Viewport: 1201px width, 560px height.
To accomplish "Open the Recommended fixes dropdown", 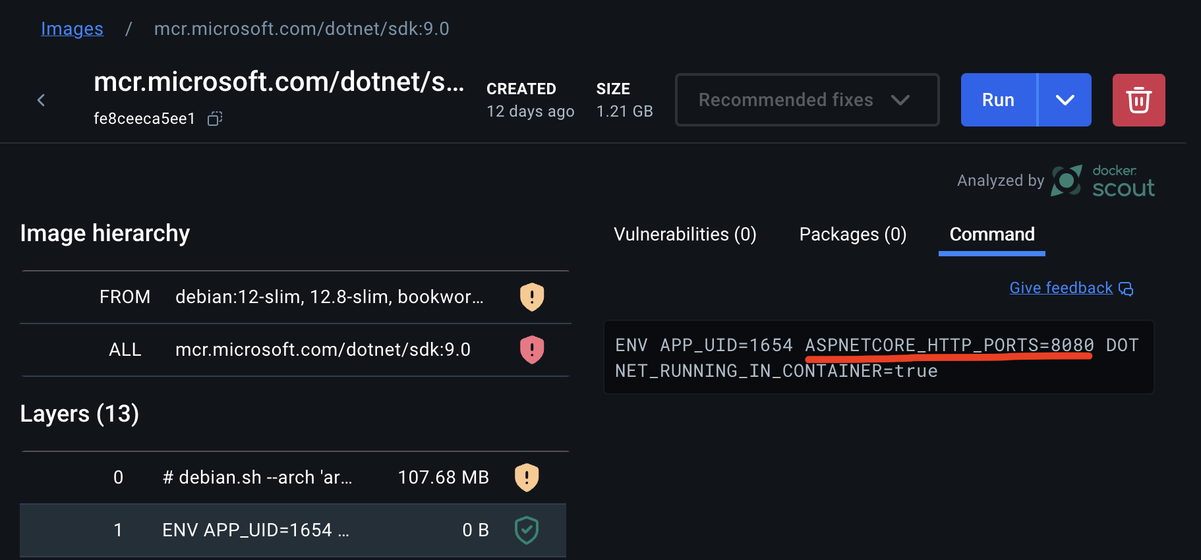I will tap(807, 100).
